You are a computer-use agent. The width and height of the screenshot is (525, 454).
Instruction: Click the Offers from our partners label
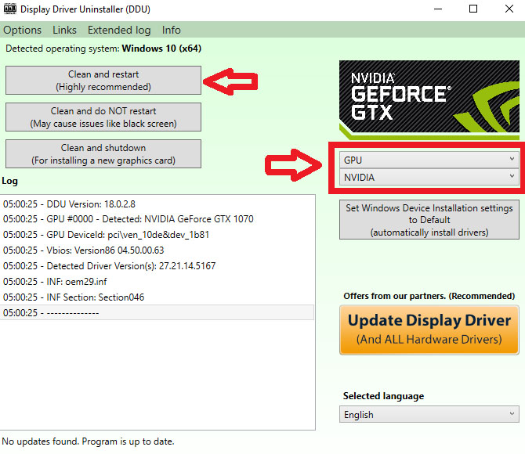click(x=429, y=296)
